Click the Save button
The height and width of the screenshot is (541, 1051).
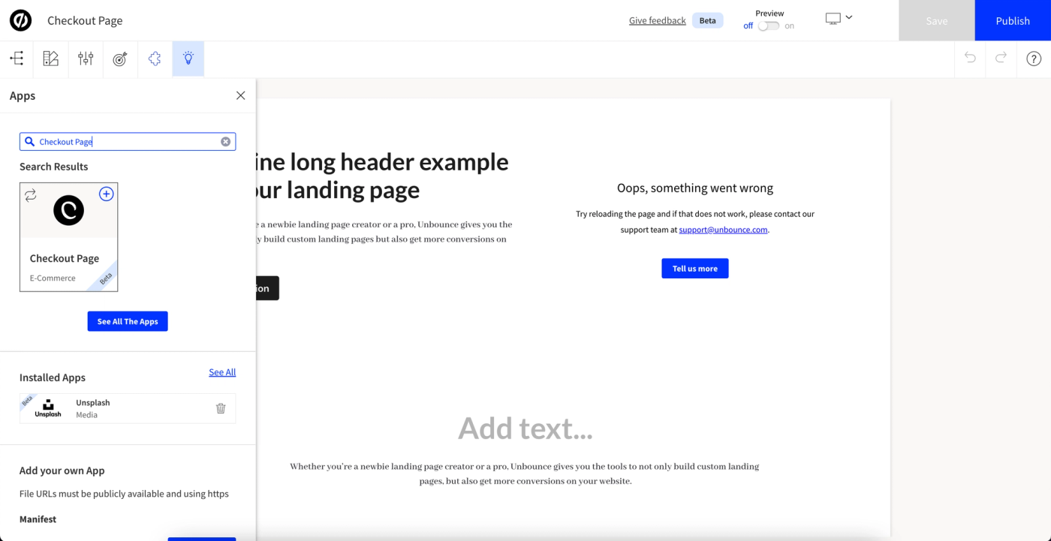coord(936,20)
